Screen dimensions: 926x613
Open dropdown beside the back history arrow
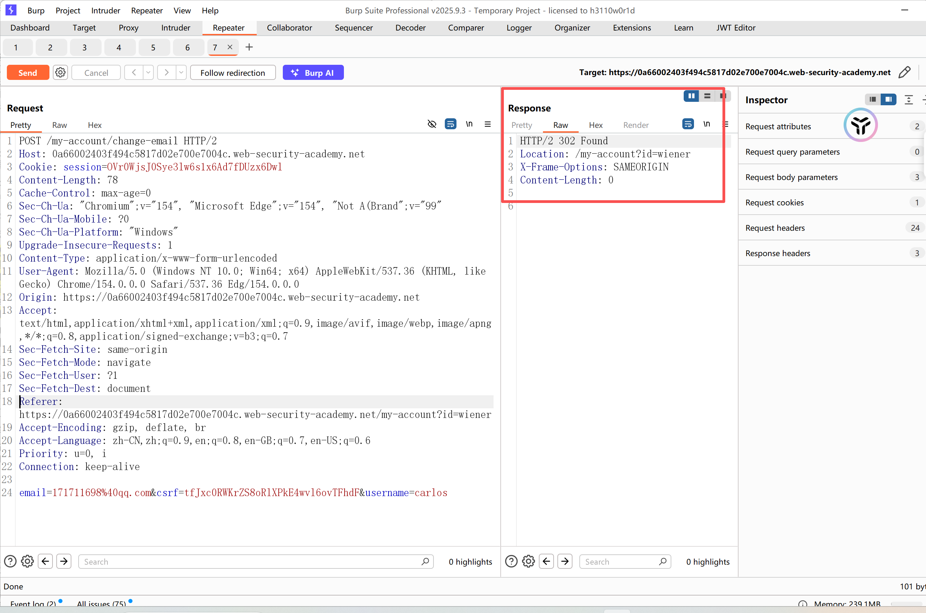pyautogui.click(x=148, y=73)
